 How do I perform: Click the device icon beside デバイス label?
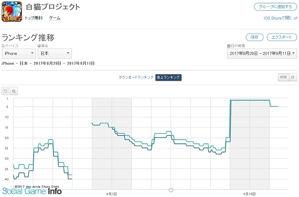3,46
